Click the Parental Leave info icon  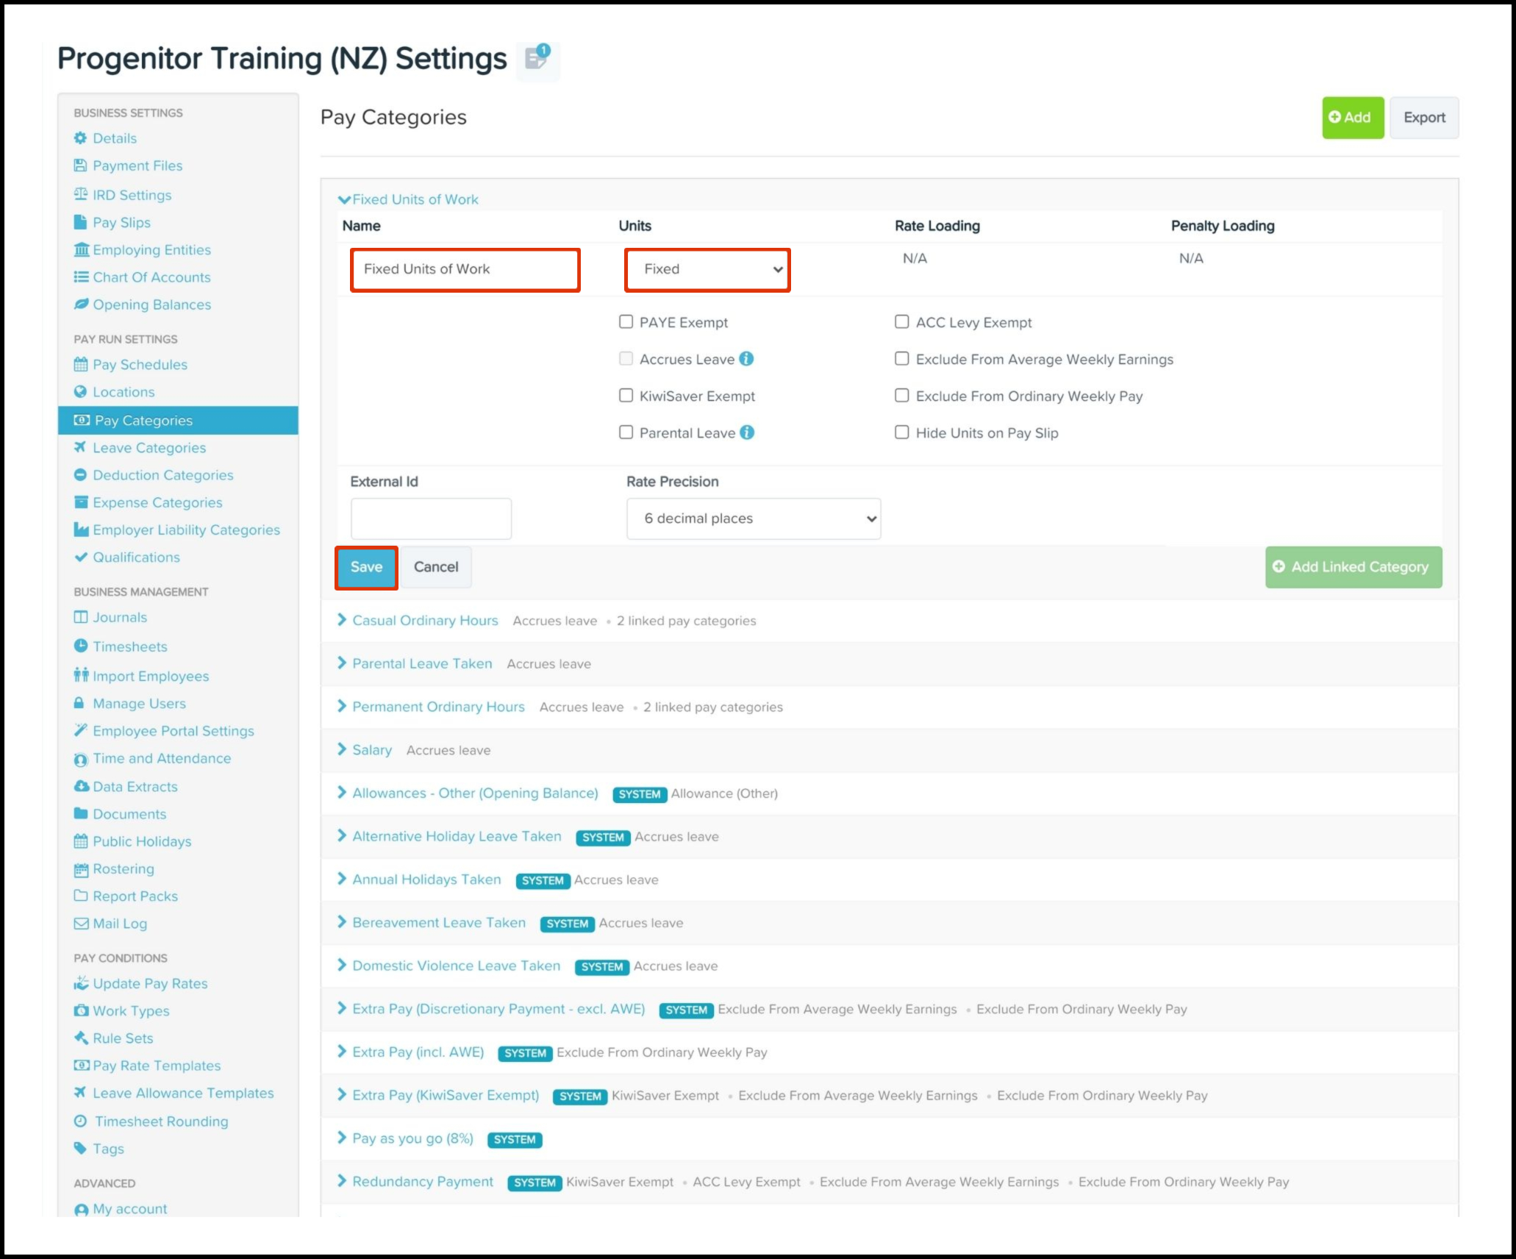[x=747, y=432]
